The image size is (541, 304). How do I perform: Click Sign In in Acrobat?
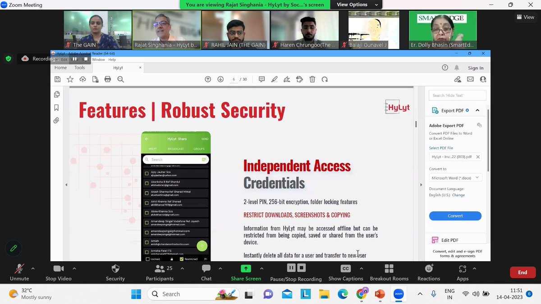[476, 68]
